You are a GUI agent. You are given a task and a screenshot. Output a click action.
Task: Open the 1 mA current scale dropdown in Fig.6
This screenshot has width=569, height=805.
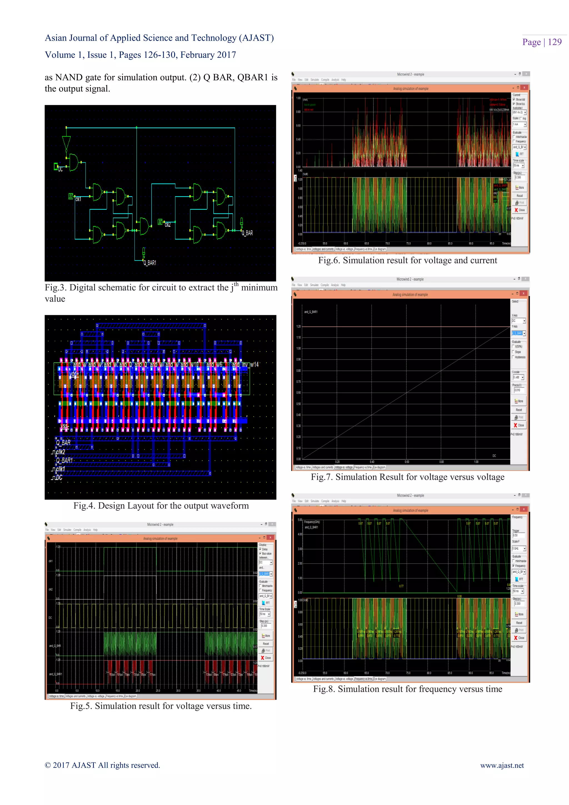click(525, 125)
